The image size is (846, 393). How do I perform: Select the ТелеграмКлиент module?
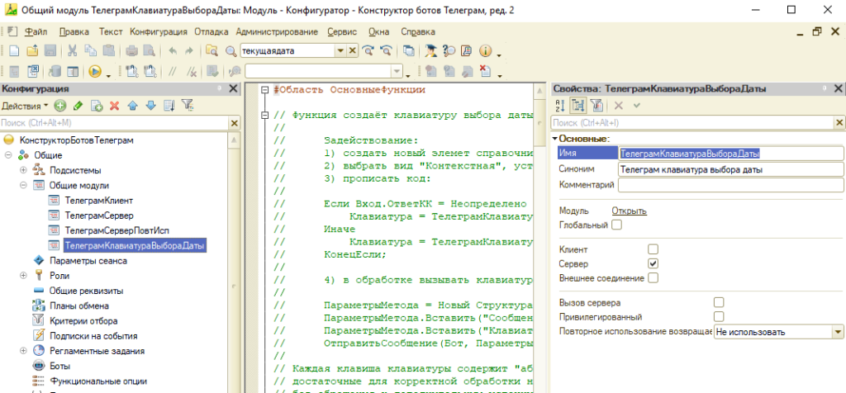coord(99,200)
